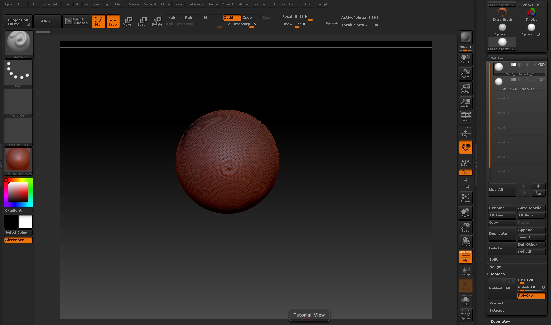The height and width of the screenshot is (325, 551).
Task: Click the Xpose icon
Action: point(465,315)
